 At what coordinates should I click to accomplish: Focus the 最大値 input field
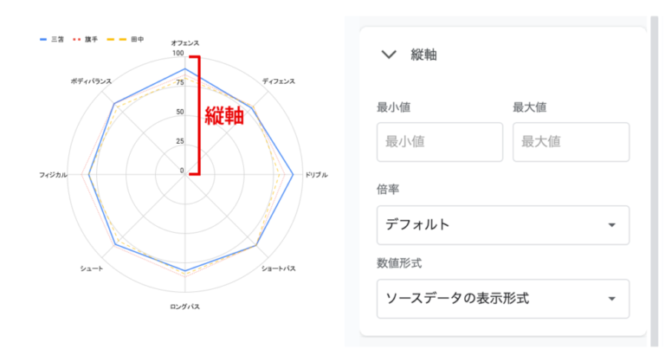point(571,141)
